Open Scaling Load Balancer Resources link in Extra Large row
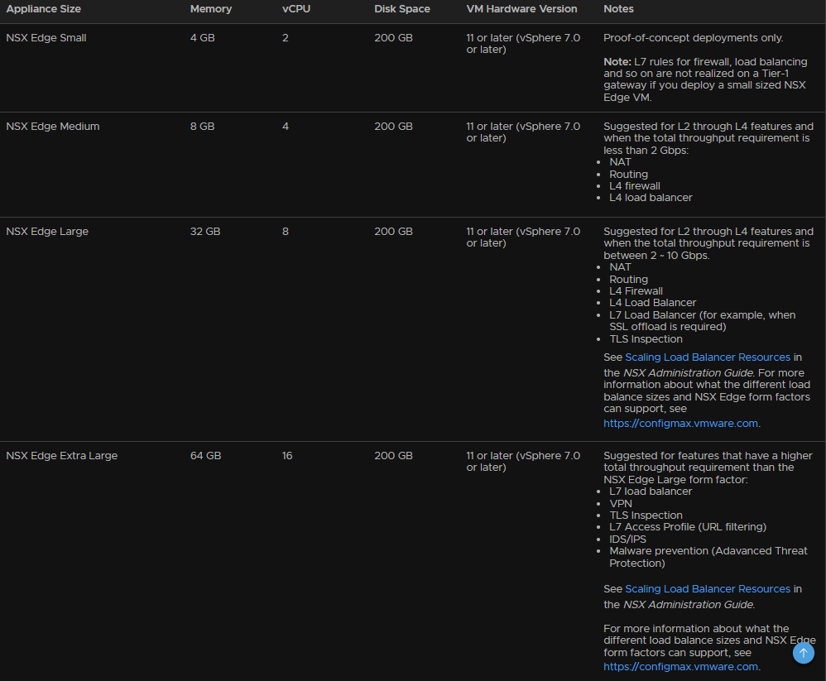This screenshot has width=826, height=681. tap(708, 589)
